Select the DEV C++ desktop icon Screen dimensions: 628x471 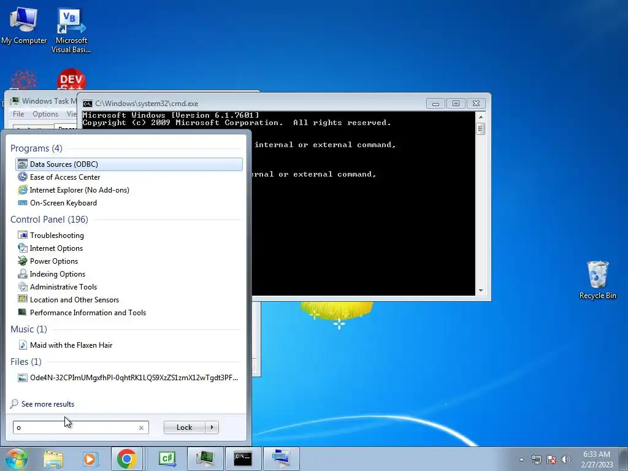coord(71,80)
